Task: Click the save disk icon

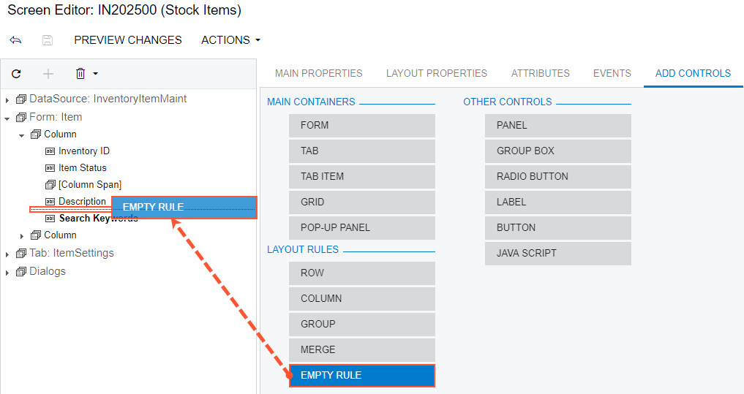Action: click(48, 40)
